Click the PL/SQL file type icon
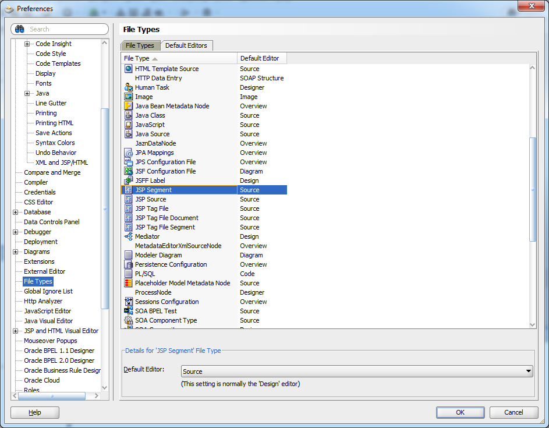549x428 pixels. (x=127, y=274)
